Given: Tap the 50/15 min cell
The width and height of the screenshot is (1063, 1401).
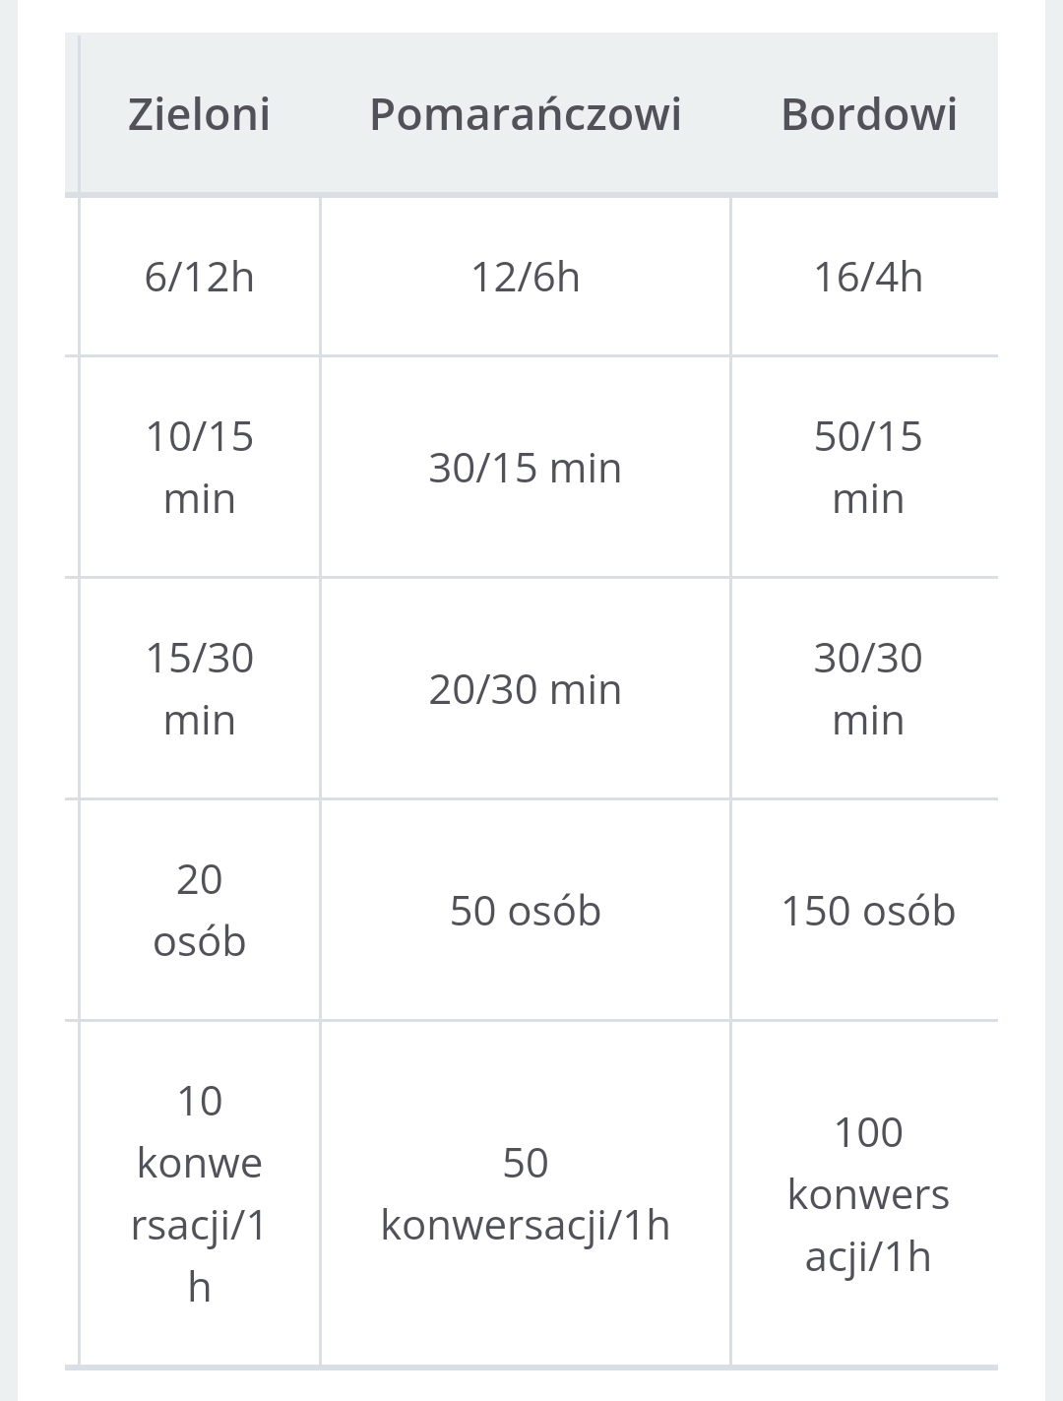Looking at the screenshot, I should click(x=867, y=467).
